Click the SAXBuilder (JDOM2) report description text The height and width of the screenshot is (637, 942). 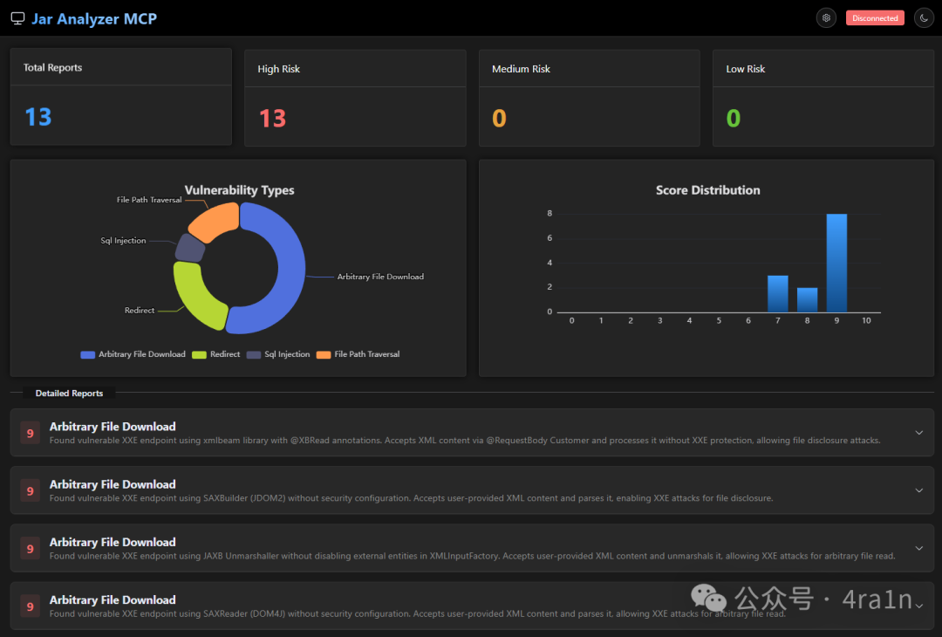pyautogui.click(x=411, y=498)
